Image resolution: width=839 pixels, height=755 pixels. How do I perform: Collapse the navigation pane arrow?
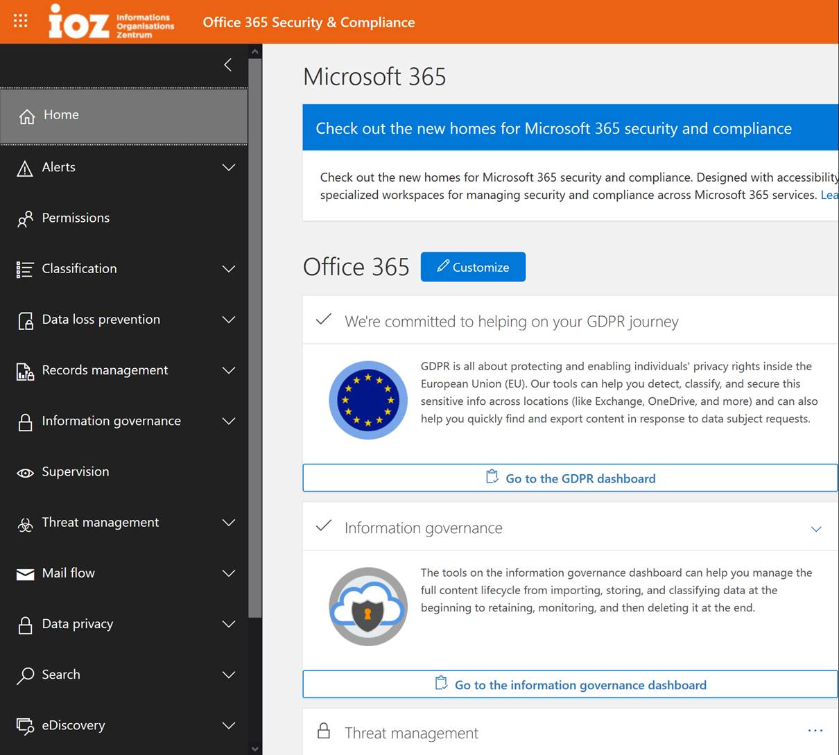click(227, 64)
